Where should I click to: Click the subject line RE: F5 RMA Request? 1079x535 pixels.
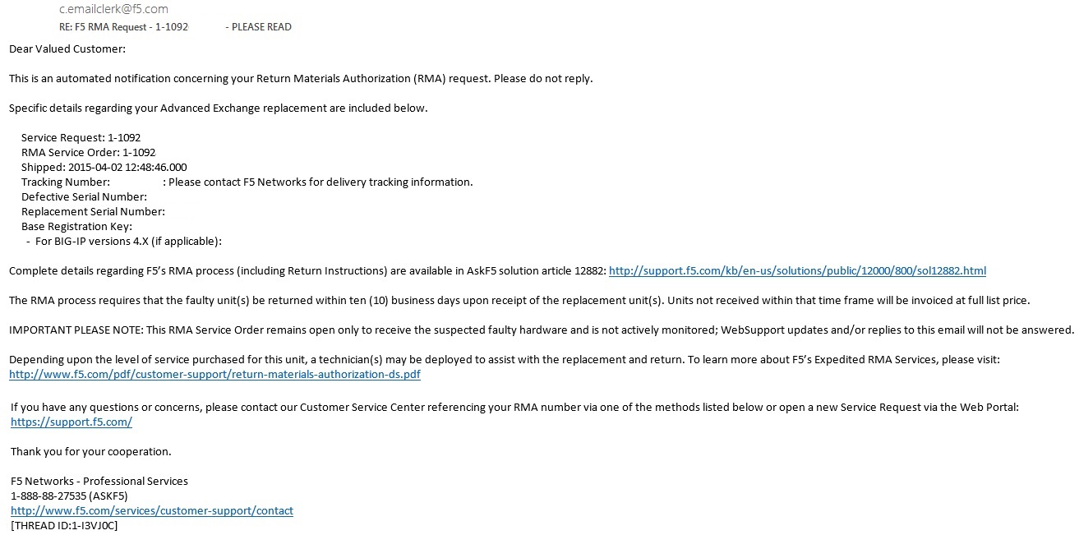[124, 27]
